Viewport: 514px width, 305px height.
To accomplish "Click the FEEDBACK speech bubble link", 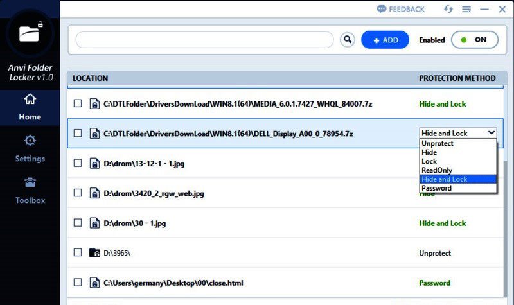I will point(400,9).
